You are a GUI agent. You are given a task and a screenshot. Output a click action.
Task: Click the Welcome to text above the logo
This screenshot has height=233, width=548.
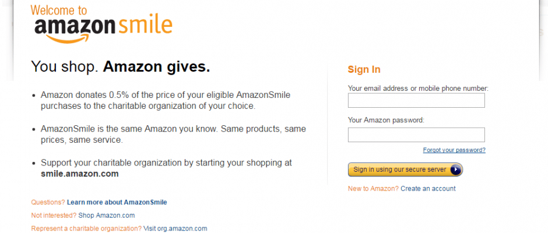coord(59,10)
